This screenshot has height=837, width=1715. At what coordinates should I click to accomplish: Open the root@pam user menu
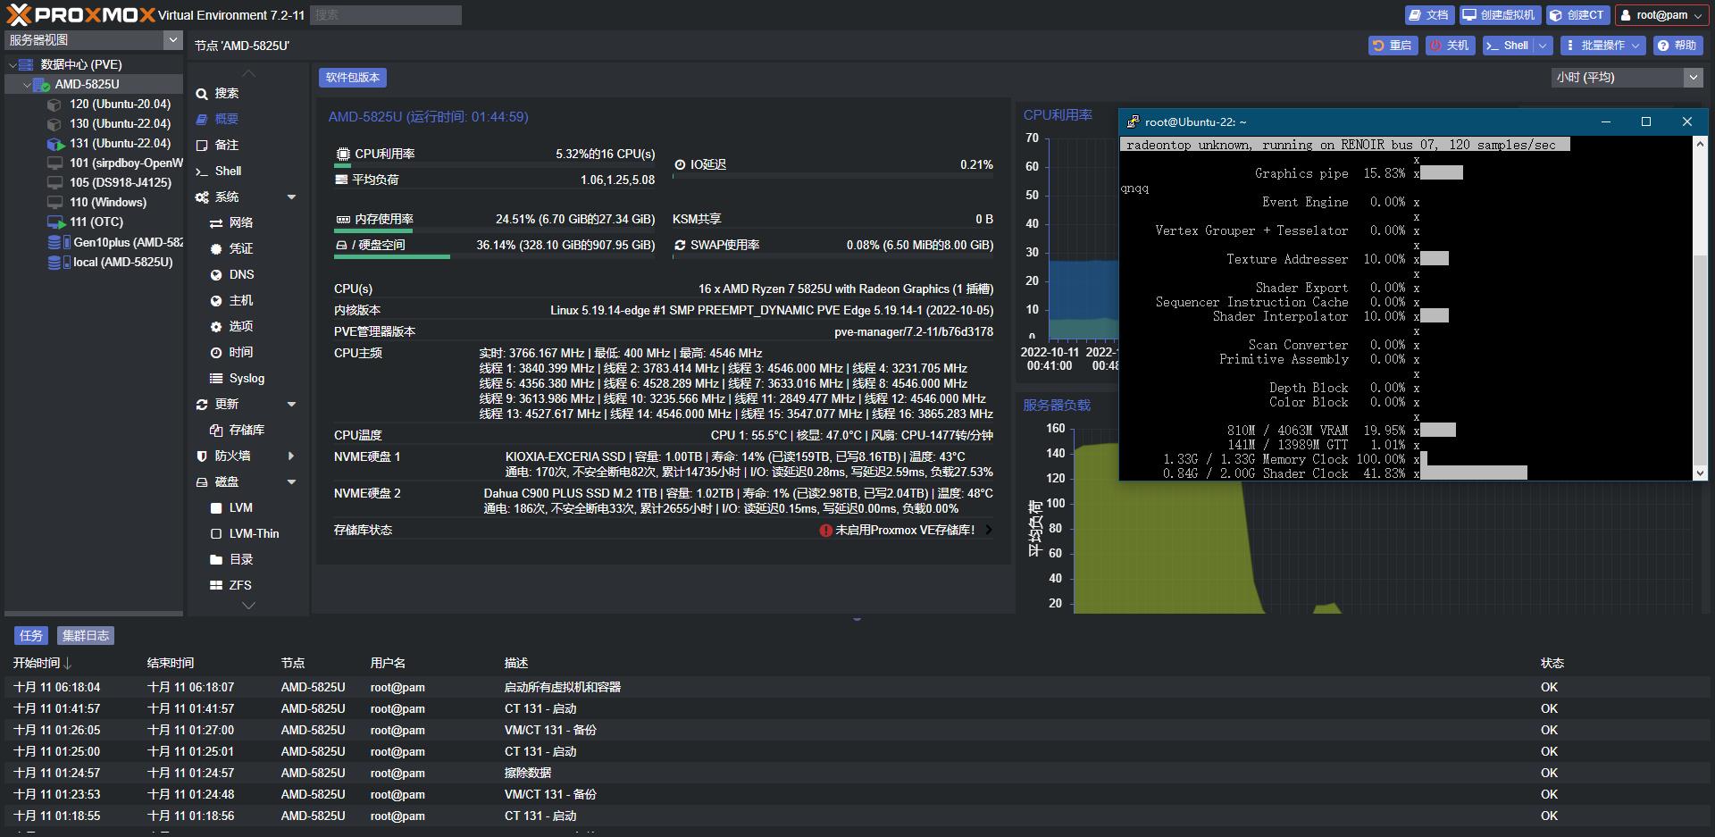[x=1662, y=15]
